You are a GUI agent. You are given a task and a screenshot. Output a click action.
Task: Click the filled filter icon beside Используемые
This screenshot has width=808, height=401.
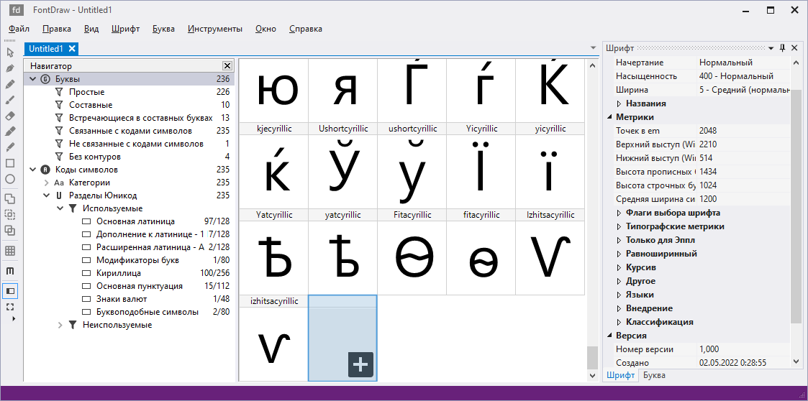(x=73, y=208)
